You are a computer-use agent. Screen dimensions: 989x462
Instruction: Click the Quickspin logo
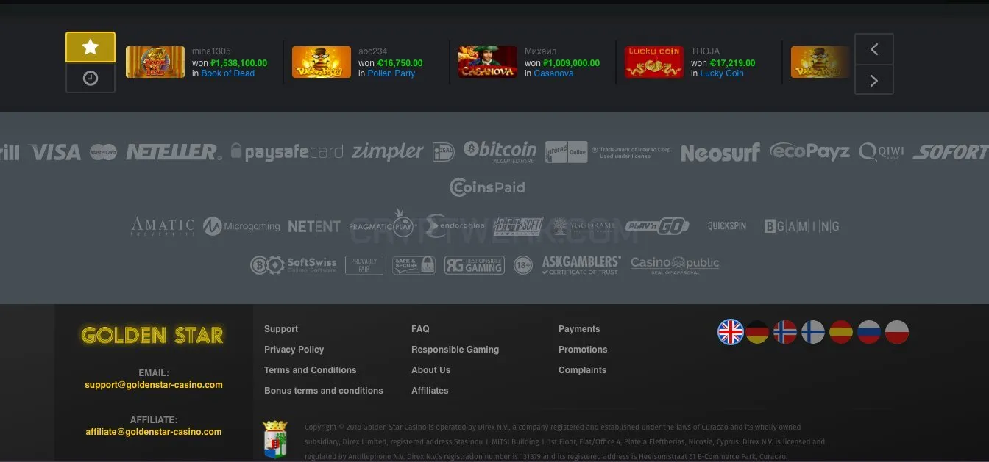coord(727,226)
